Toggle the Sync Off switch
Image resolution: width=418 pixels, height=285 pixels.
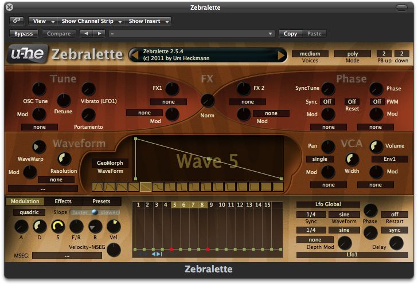coord(327,102)
